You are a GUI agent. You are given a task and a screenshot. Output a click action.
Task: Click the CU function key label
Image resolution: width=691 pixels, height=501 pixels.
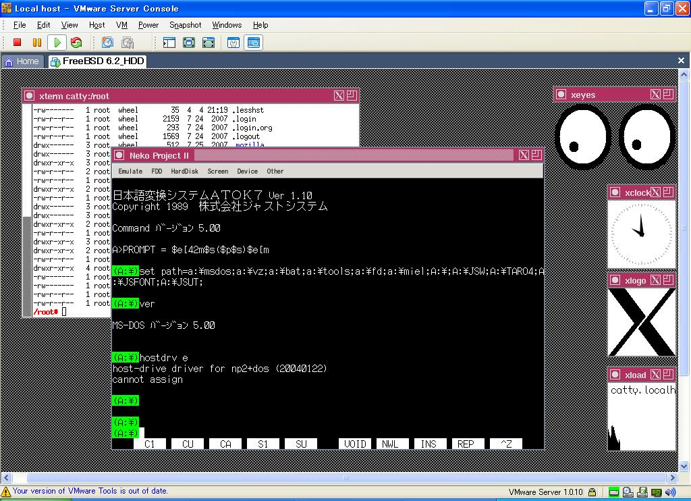coord(188,444)
